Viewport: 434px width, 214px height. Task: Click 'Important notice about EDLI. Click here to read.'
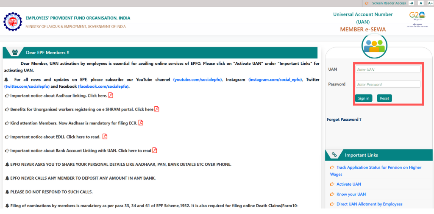tap(55, 137)
